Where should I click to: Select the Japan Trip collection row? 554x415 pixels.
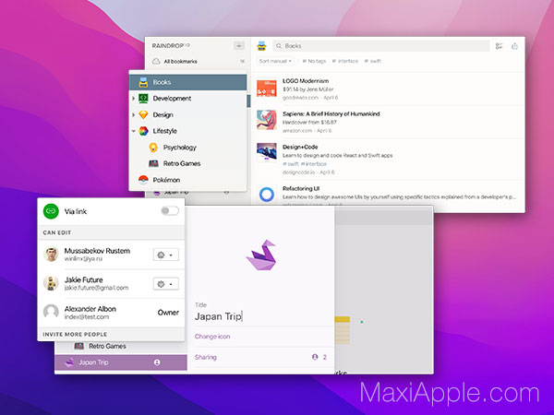point(120,362)
